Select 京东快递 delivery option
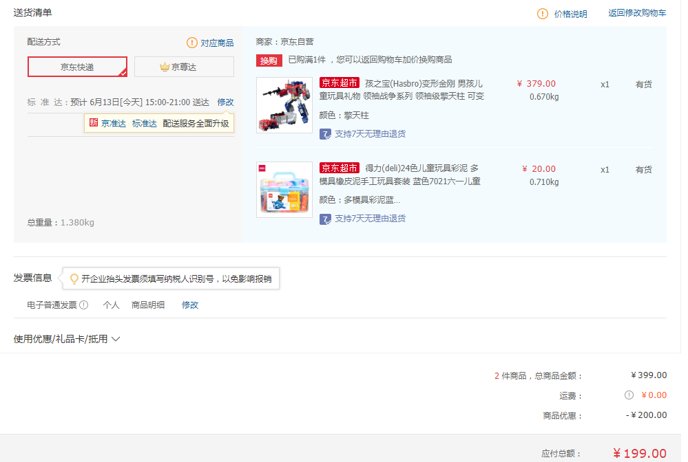This screenshot has height=462, width=688. [x=77, y=67]
